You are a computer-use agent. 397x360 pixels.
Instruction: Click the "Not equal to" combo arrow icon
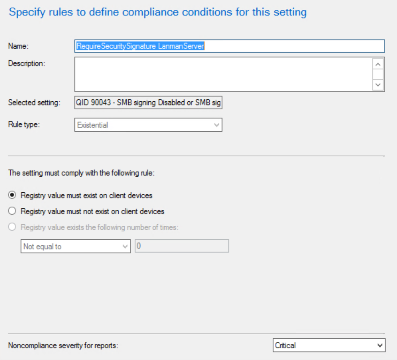click(x=126, y=246)
